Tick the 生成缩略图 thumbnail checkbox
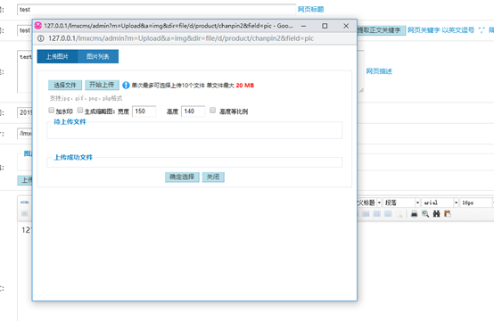The height and width of the screenshot is (321, 494). [x=80, y=110]
